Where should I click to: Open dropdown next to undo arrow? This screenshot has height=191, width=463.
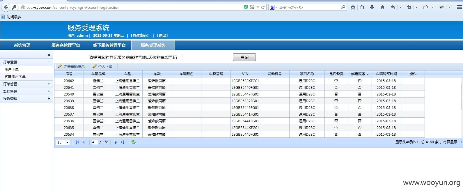400,7
